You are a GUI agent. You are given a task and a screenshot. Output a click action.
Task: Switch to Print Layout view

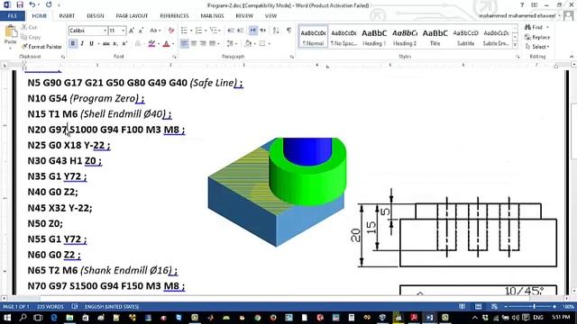pyautogui.click(x=478, y=306)
